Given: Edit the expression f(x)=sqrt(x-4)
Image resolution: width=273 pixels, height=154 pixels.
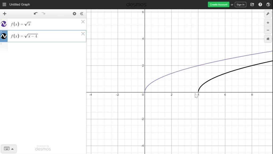Looking at the screenshot, I should pyautogui.click(x=24, y=36).
